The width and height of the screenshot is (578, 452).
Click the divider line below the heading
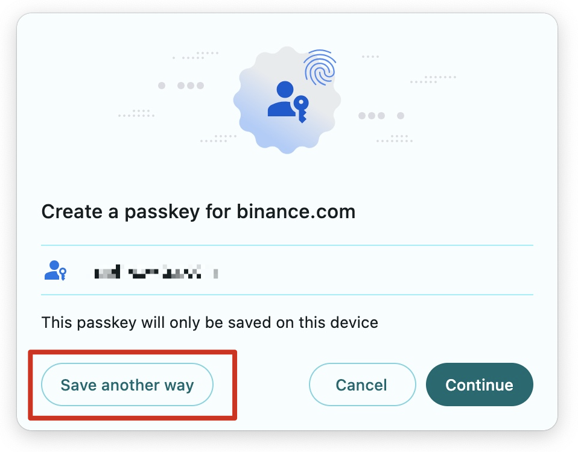(287, 245)
